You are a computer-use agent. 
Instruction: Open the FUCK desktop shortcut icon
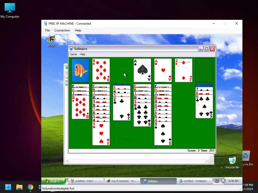(x=51, y=41)
